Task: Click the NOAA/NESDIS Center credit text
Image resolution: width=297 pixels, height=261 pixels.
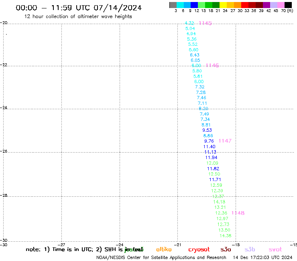Action: click(161, 258)
